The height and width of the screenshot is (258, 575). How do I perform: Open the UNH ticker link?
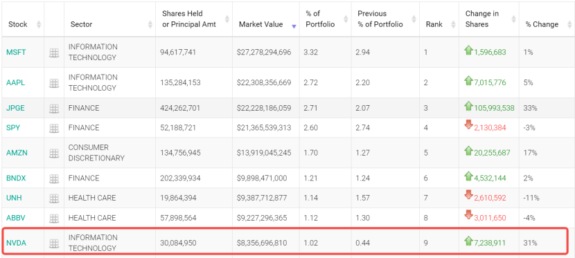click(x=14, y=198)
